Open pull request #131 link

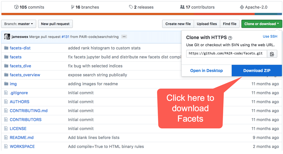coord(65,37)
